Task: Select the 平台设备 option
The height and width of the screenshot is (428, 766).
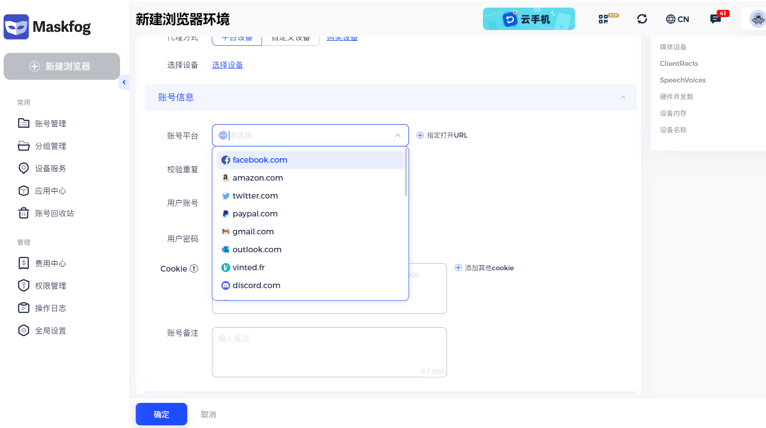Action: (237, 39)
